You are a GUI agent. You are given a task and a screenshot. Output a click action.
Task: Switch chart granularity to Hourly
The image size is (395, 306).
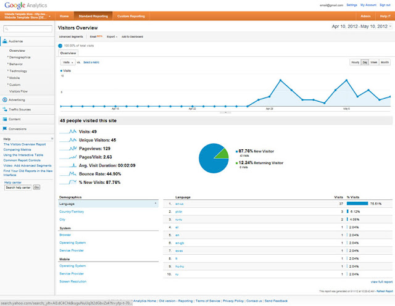point(355,62)
